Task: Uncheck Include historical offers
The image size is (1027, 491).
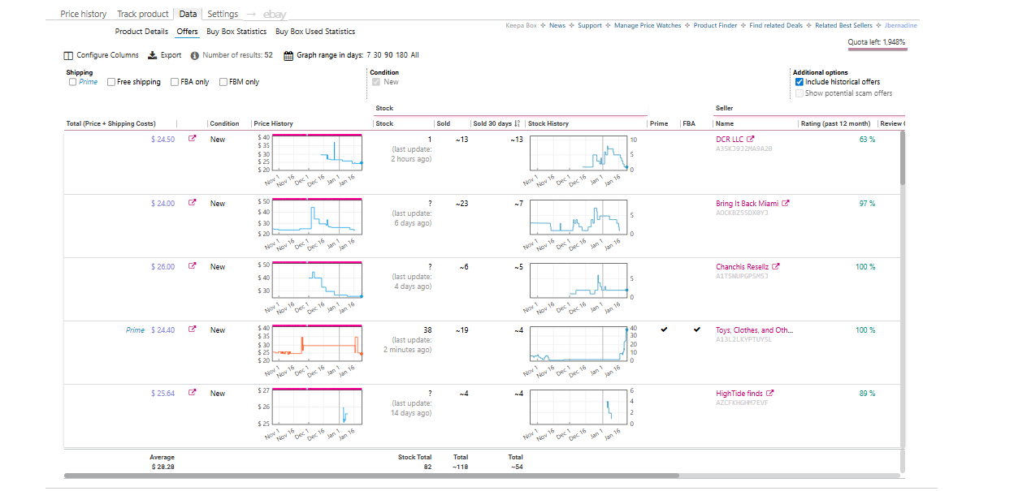Action: pos(799,82)
